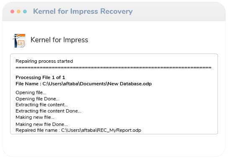Click the equals-sign separator line in the log
Screen dimensions: 228x159
(x=113, y=68)
